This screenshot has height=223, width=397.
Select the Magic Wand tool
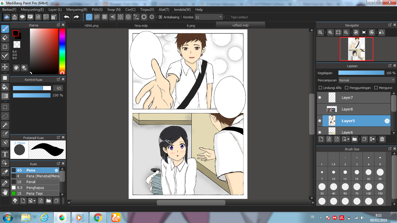pos(5,125)
